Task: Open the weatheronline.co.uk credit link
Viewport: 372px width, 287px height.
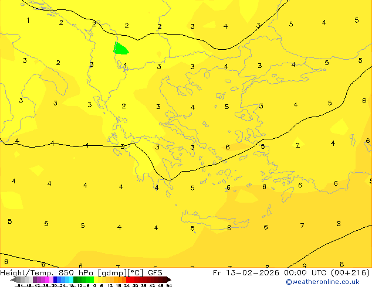Action: click(x=323, y=282)
